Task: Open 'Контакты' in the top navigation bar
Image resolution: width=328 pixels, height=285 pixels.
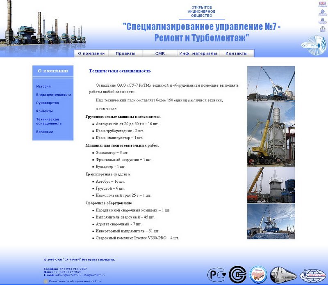Action: coord(237,53)
